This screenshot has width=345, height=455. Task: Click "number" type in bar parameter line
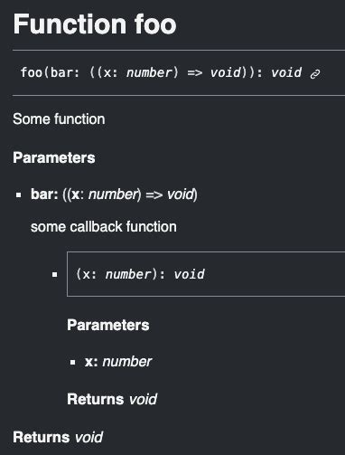(114, 194)
